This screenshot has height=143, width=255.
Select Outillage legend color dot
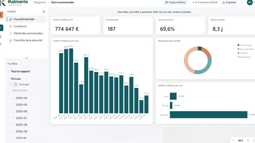click(x=238, y=53)
